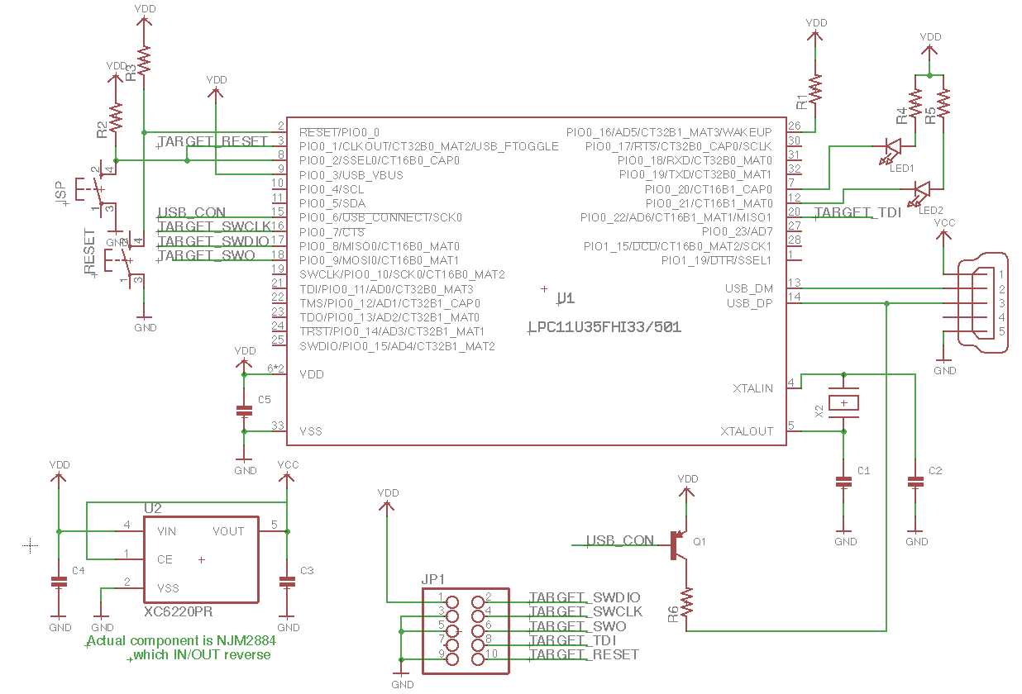Click the RESET/PIO0_0 pin label
Viewport: 1022px width, 694px height.
(339, 131)
